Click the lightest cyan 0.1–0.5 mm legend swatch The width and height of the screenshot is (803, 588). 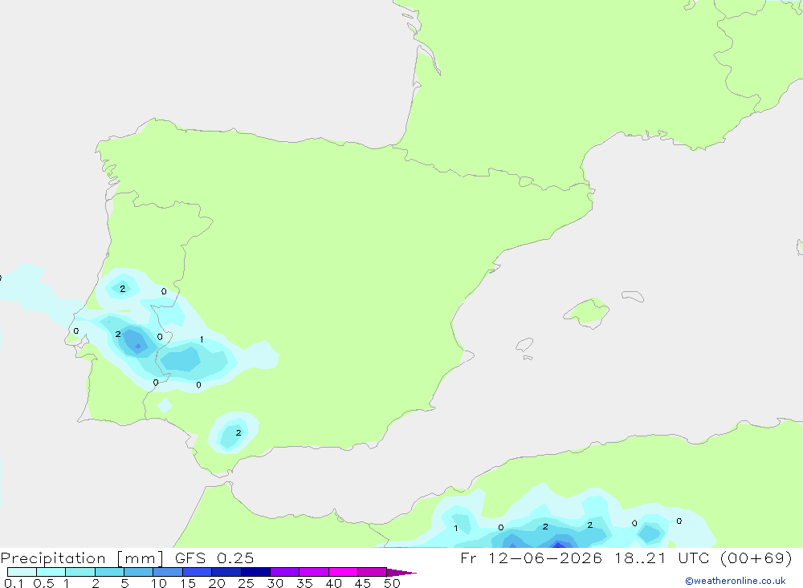pyautogui.click(x=22, y=572)
